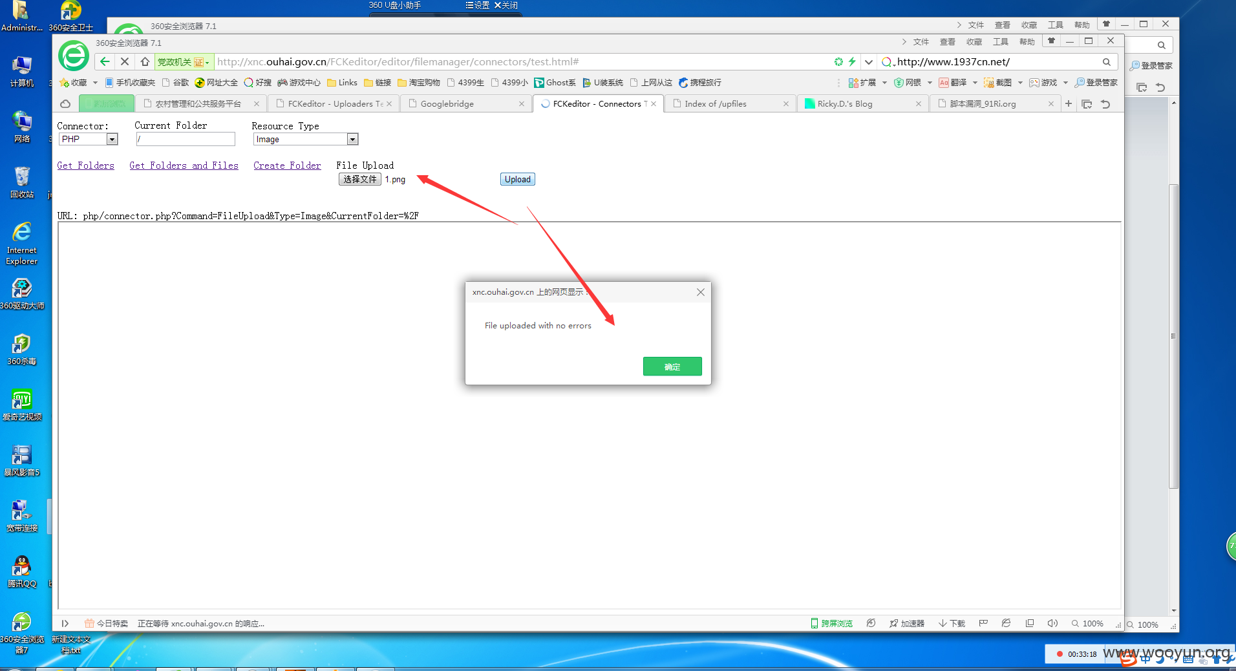Click the 360 browser logo

74,56
